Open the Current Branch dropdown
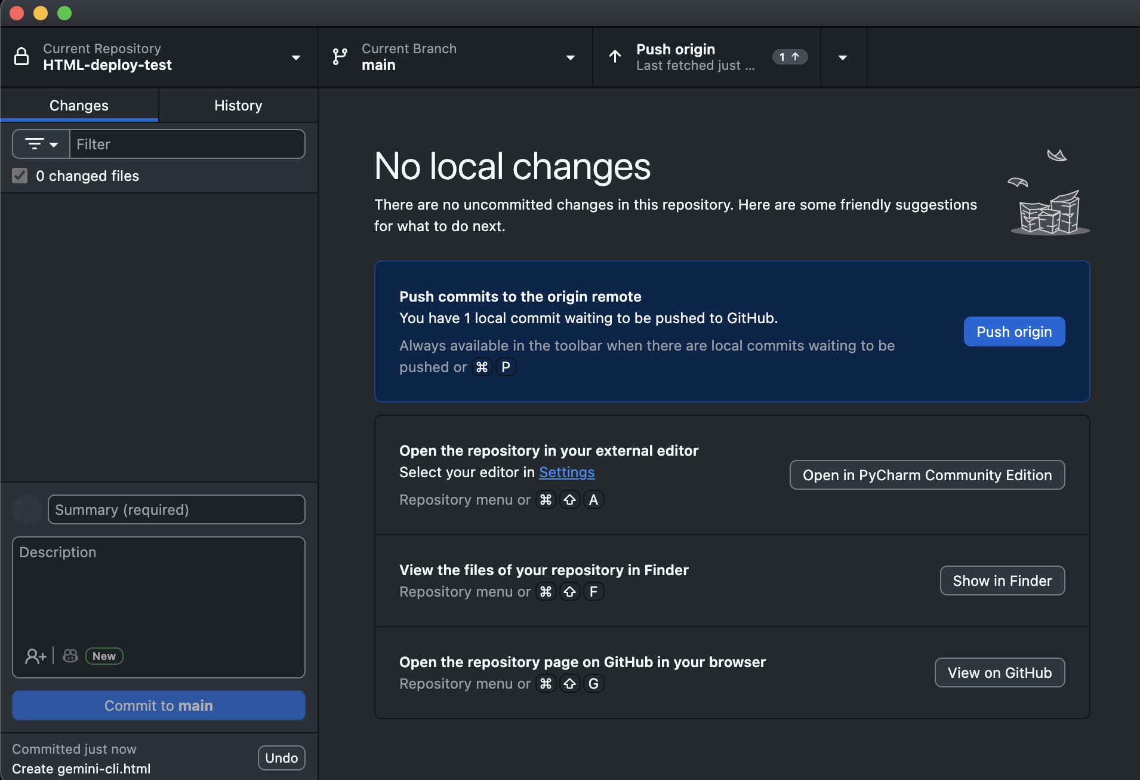 570,57
